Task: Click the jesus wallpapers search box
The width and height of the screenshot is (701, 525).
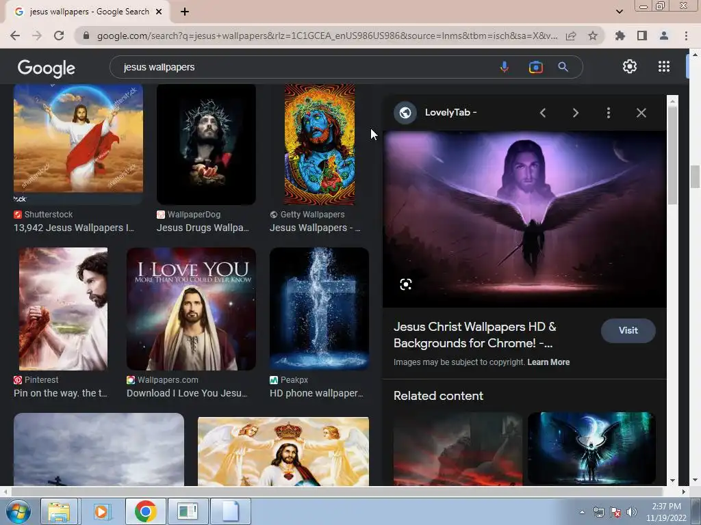Action: [304, 67]
